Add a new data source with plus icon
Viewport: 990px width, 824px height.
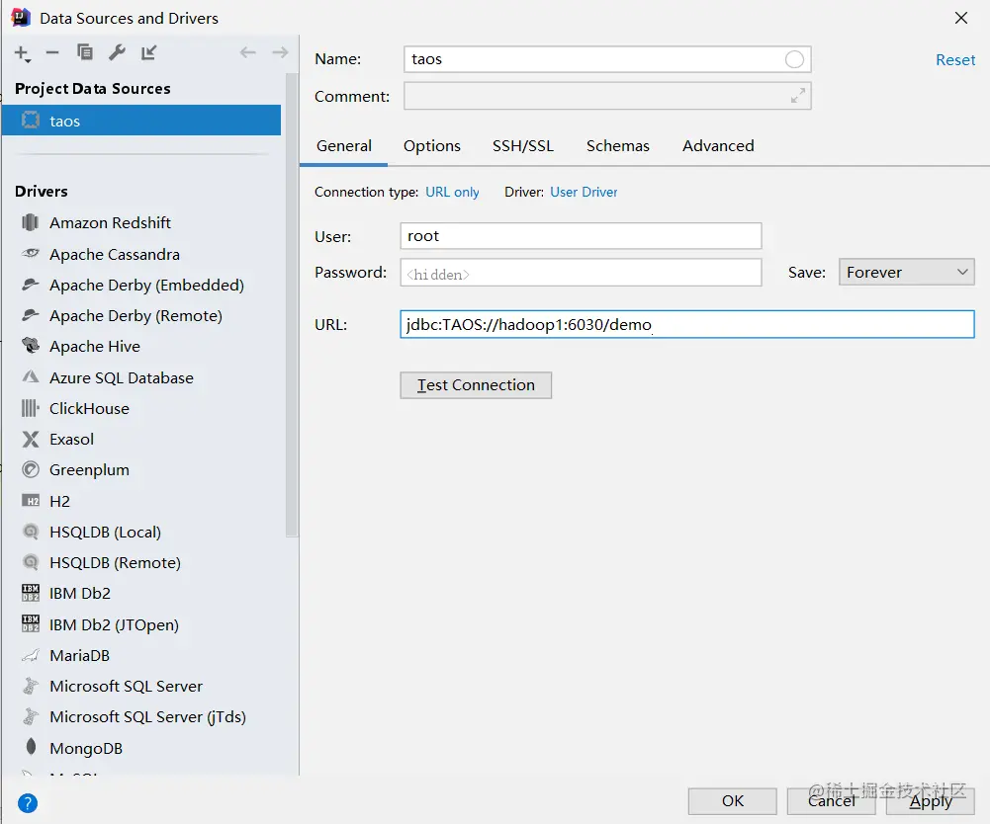click(22, 53)
